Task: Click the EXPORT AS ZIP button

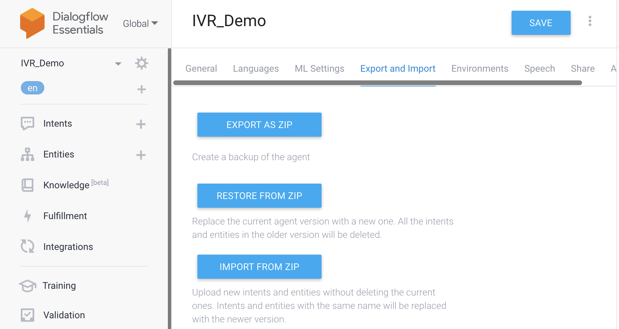Action: (259, 124)
